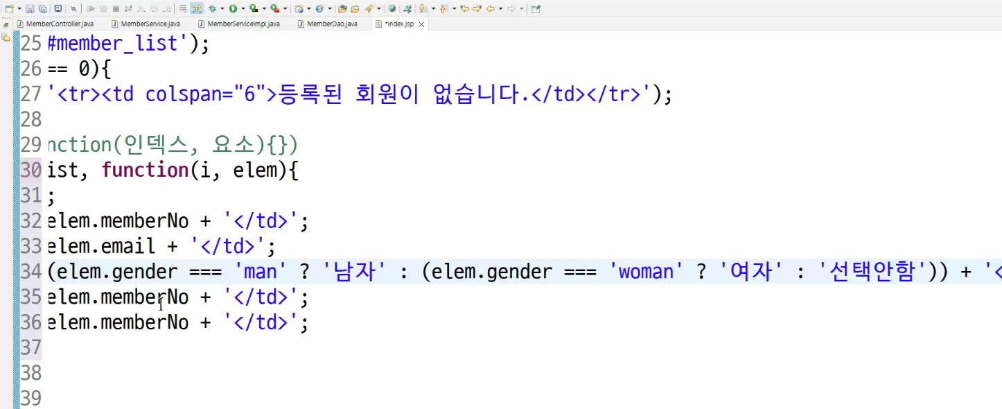
Task: Click the Previous Annotation icon
Action: pos(443,9)
